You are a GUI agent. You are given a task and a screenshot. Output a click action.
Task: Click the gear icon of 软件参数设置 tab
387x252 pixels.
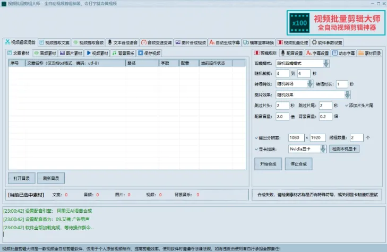coord(314,42)
